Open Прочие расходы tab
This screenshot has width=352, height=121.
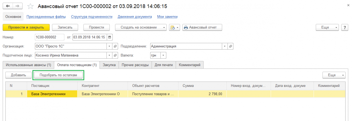[135, 65]
